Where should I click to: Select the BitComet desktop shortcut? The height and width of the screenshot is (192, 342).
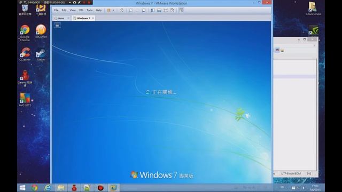pyautogui.click(x=41, y=31)
